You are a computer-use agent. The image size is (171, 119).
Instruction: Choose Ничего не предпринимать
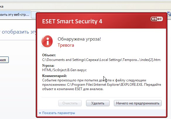pos(138,103)
